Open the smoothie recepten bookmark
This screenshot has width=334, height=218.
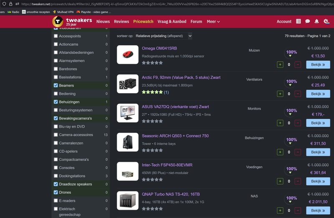click(x=36, y=12)
